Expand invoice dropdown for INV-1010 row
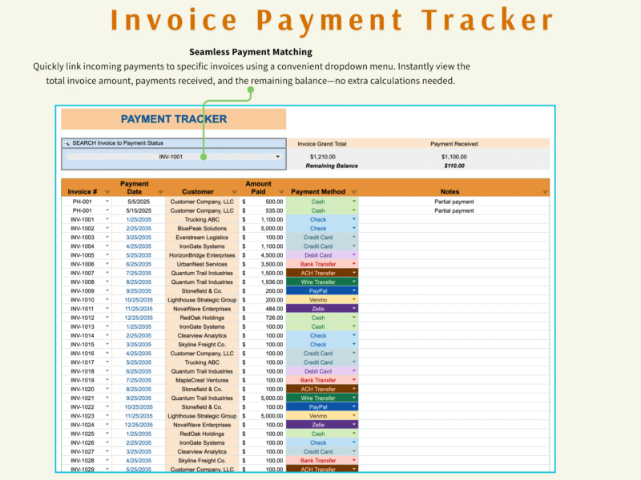 tap(107, 299)
